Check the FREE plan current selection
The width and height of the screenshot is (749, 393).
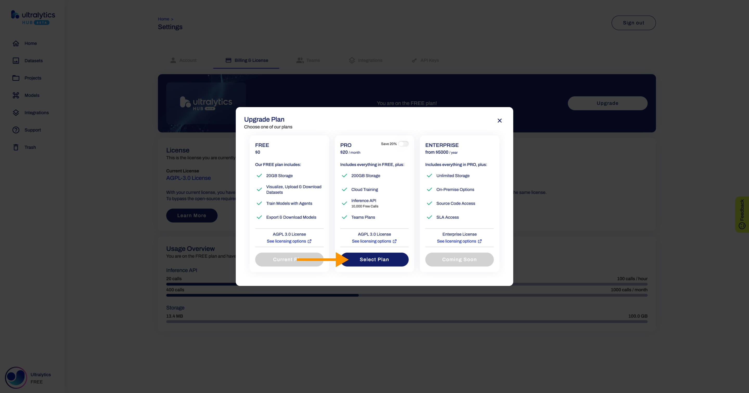(x=289, y=259)
